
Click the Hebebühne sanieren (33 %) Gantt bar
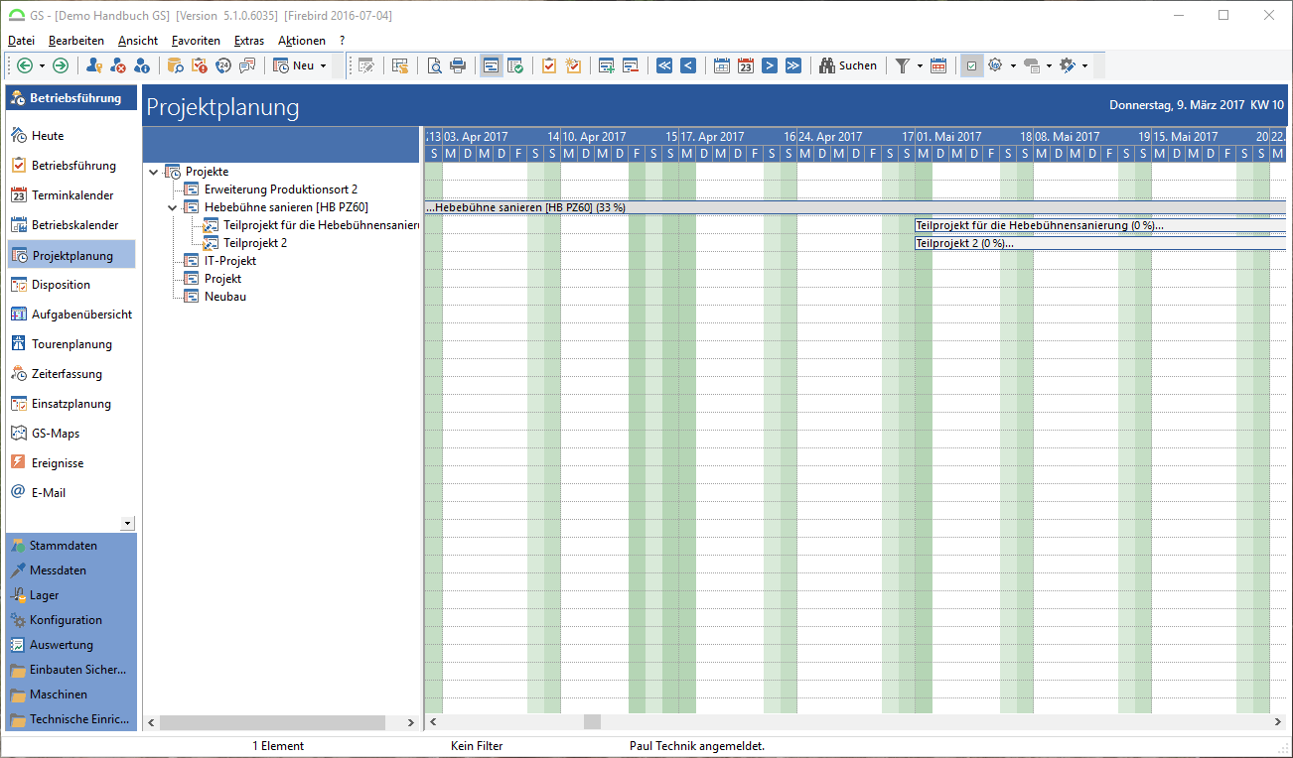click(x=854, y=207)
